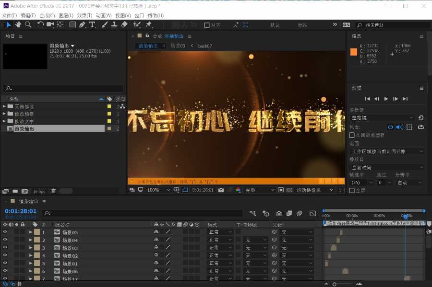Hide layer 场景03 with its eye icon

point(5,247)
